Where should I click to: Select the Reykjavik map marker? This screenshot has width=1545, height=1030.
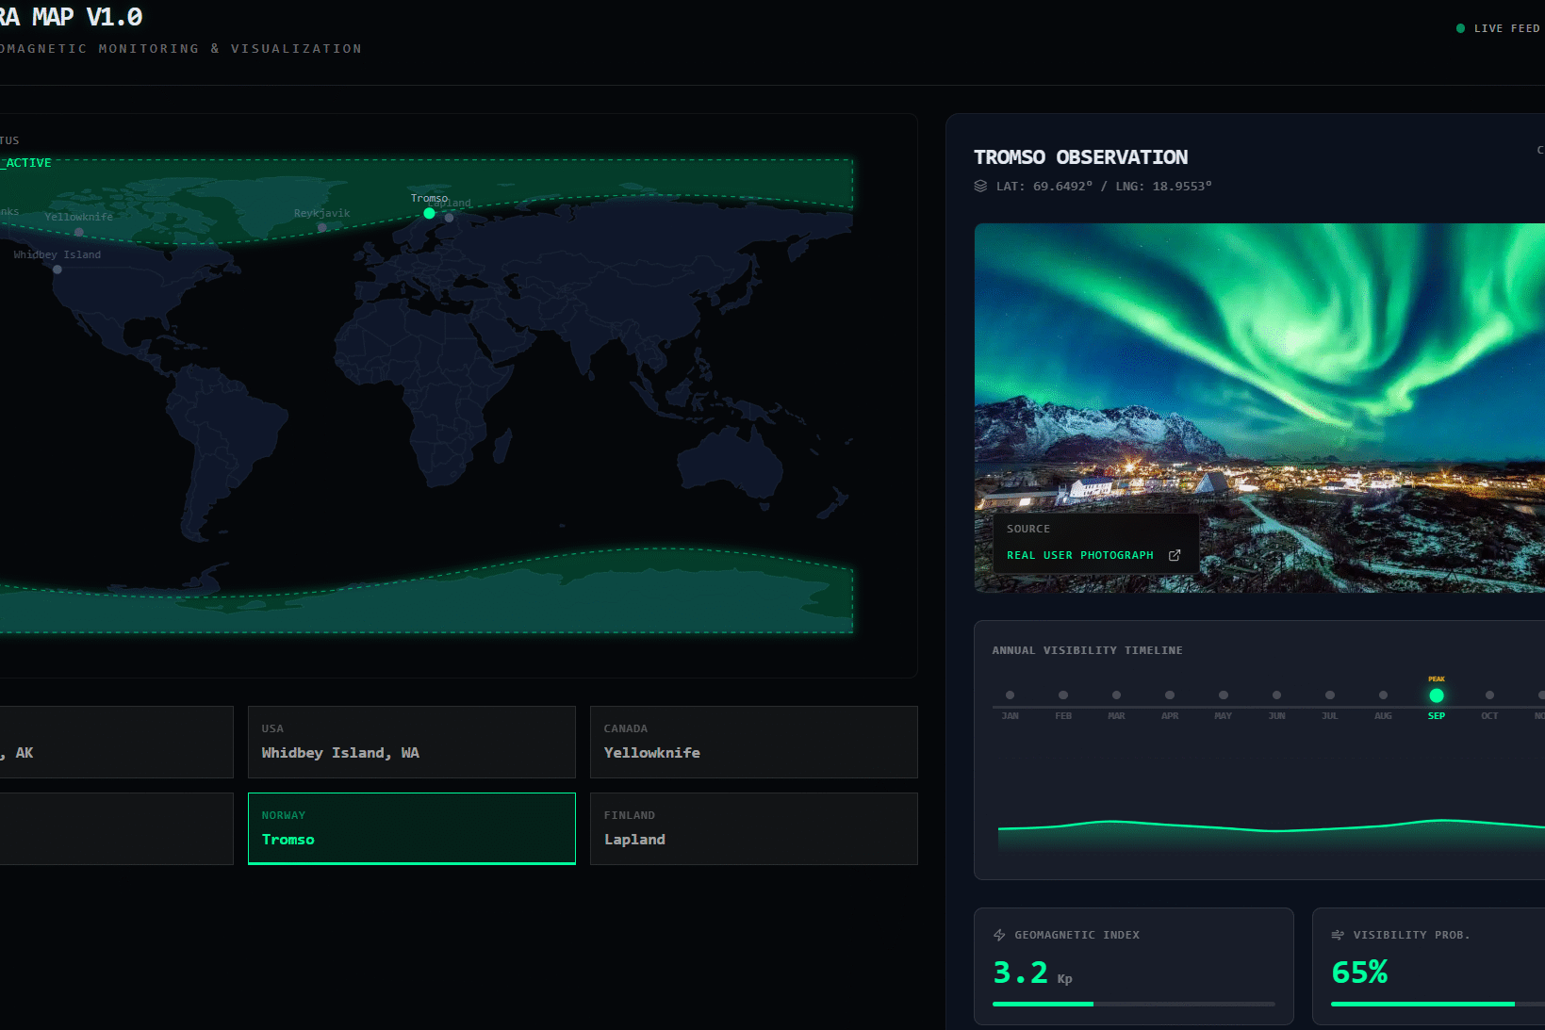point(322,227)
